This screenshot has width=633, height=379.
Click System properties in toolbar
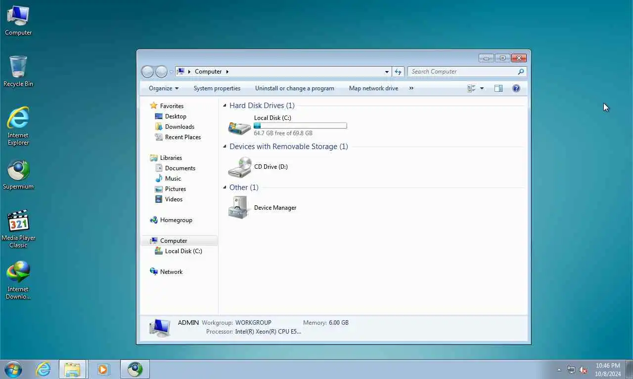[x=217, y=88]
